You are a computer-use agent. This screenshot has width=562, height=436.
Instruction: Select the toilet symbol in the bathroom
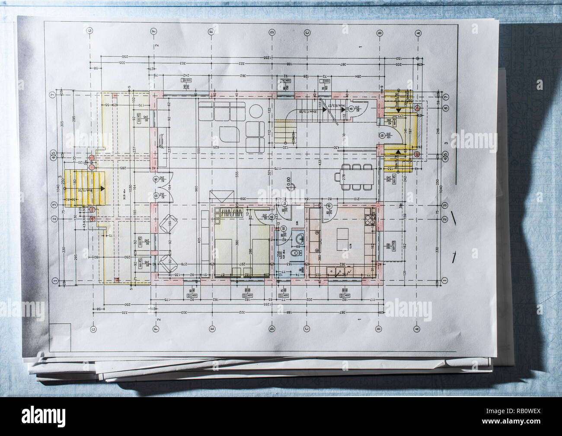tap(296, 254)
